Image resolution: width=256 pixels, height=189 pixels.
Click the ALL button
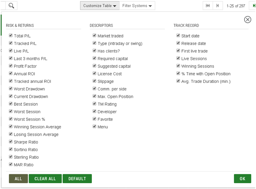18,178
